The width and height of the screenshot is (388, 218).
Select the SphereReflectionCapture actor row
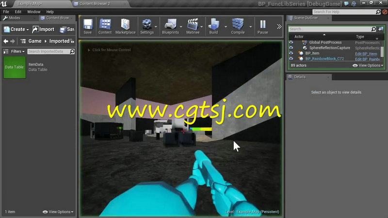334,47
